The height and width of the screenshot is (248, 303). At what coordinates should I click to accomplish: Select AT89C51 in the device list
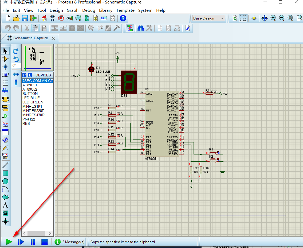point(37,85)
